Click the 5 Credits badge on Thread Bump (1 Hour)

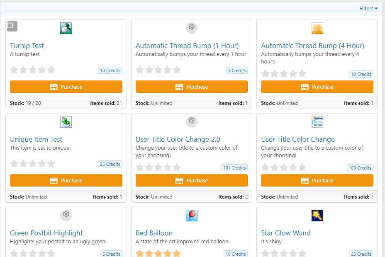tap(237, 70)
